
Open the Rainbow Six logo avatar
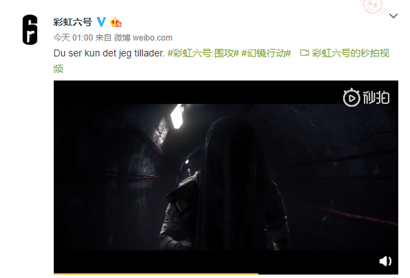30,30
